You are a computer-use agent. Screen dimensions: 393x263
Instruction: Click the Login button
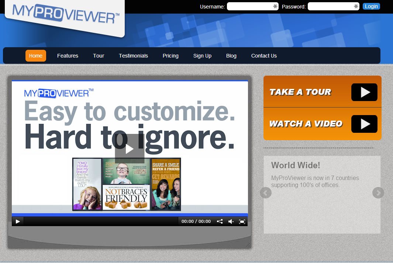coord(371,6)
